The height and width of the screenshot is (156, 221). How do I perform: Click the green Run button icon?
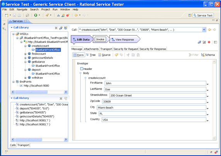click(36, 15)
